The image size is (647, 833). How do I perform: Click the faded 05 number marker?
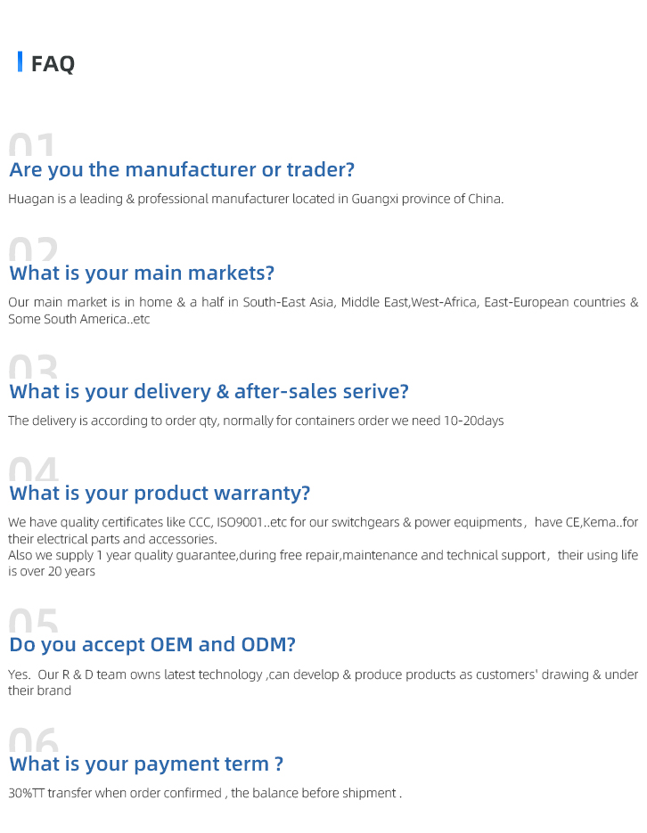pos(33,621)
